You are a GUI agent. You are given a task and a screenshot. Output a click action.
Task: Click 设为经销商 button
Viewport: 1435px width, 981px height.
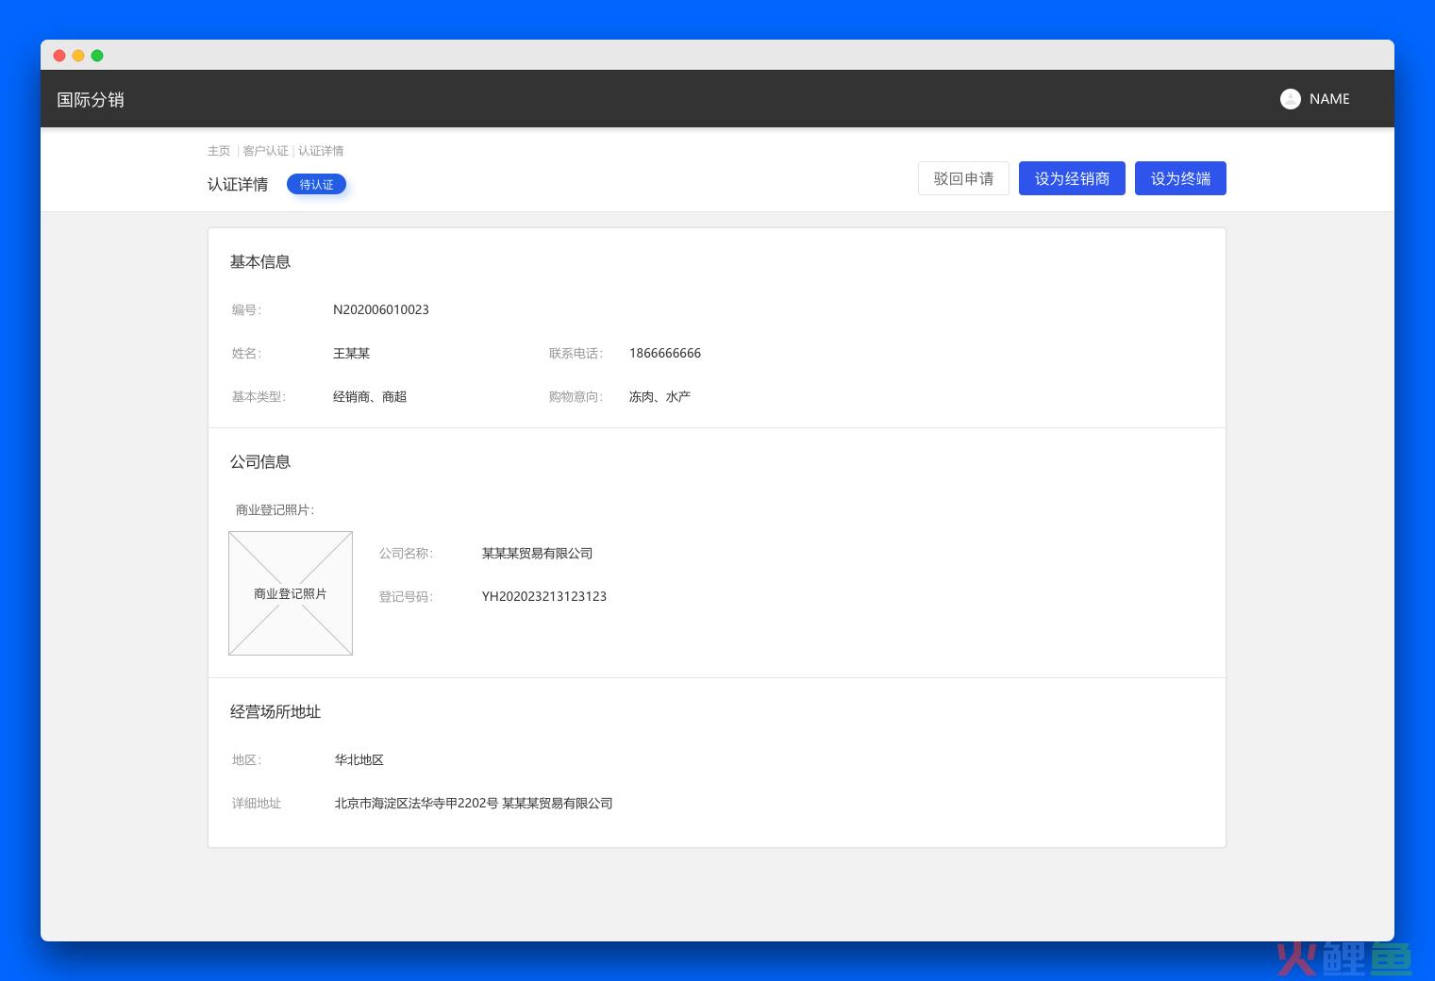click(x=1072, y=178)
